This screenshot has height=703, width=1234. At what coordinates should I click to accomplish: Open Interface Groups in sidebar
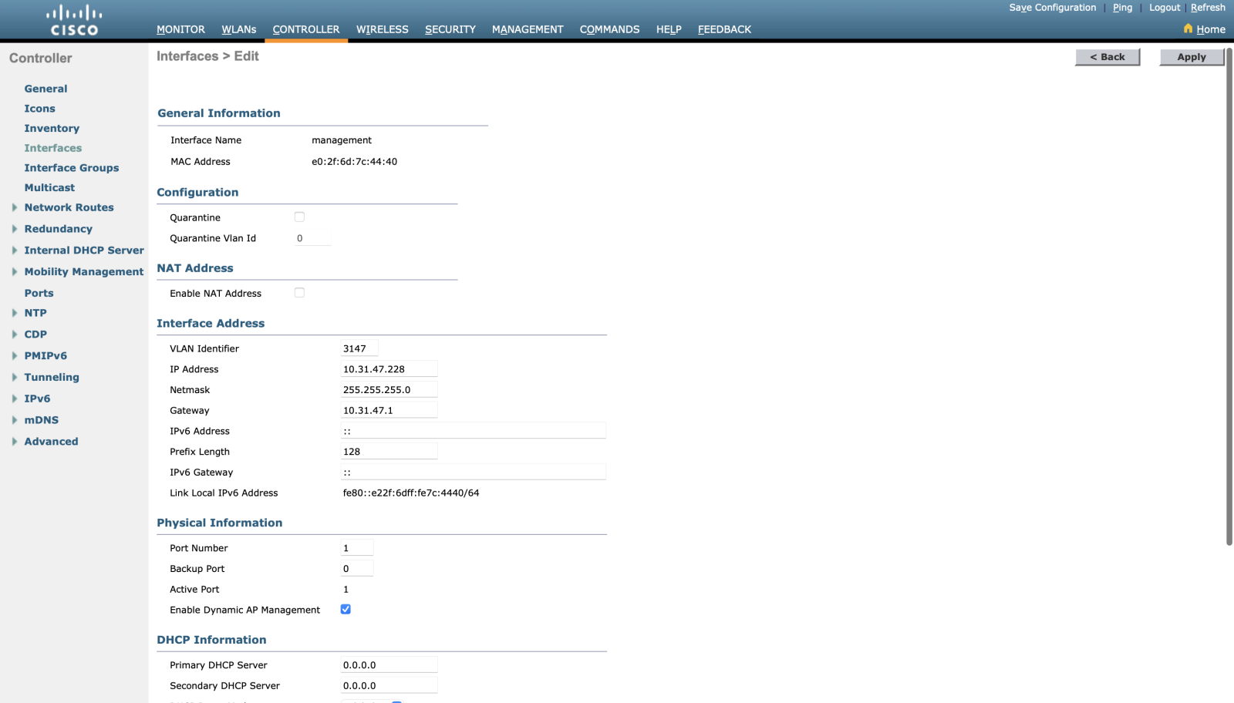pos(71,168)
